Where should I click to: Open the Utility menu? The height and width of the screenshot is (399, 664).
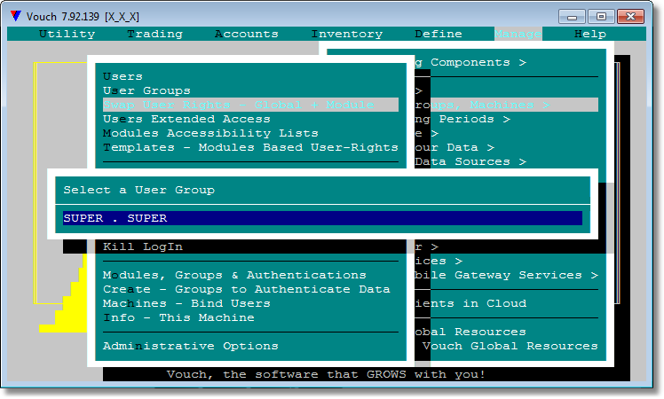click(67, 34)
